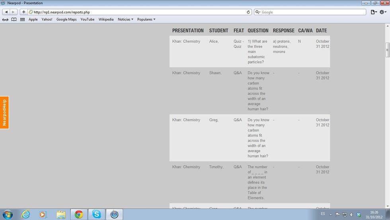Open the Yahoo! bookmark
Screen dimensions: 390x220
(x=47, y=19)
